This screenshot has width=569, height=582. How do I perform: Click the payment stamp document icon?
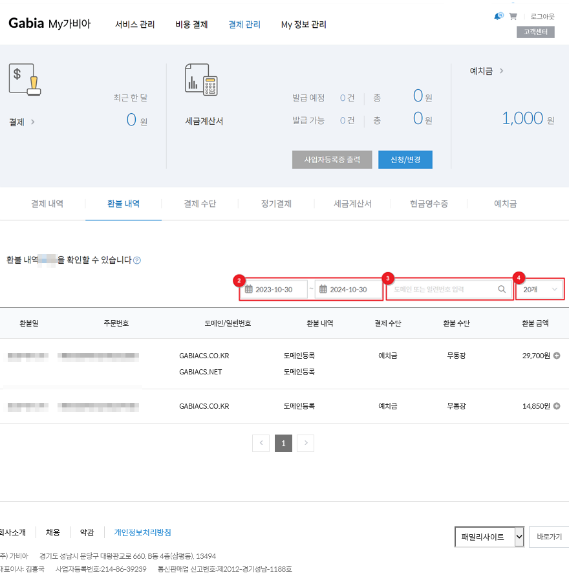[x=25, y=79]
